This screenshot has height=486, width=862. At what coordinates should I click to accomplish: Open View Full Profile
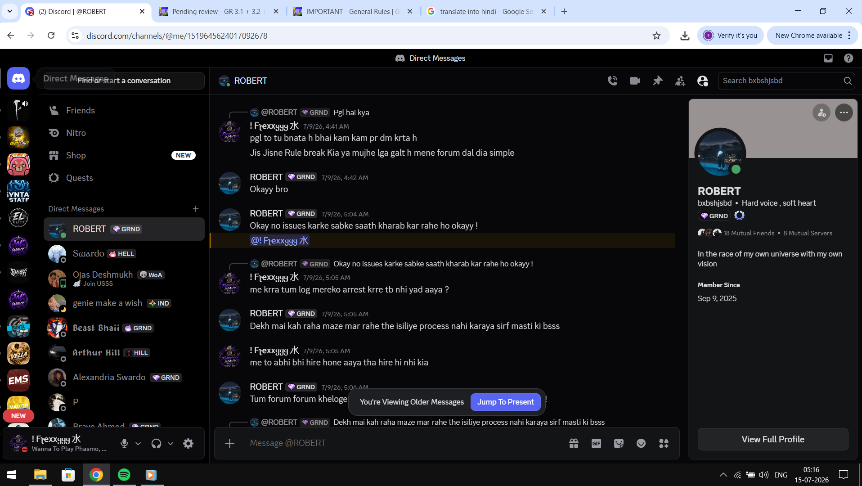pyautogui.click(x=773, y=439)
